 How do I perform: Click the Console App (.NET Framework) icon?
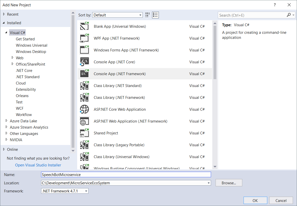pyautogui.click(x=84, y=74)
